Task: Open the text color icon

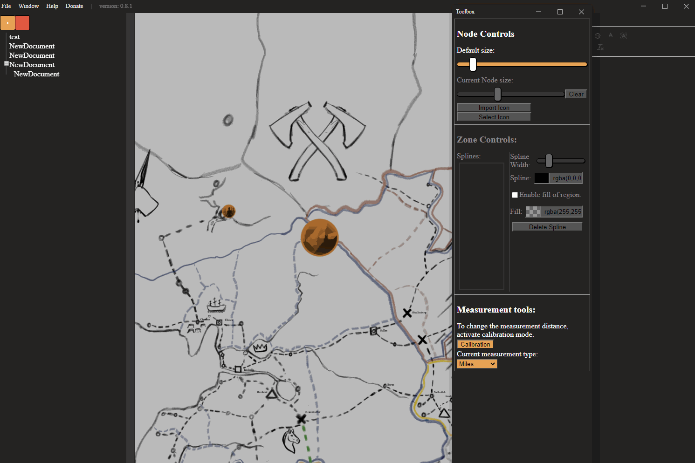Action: [611, 35]
